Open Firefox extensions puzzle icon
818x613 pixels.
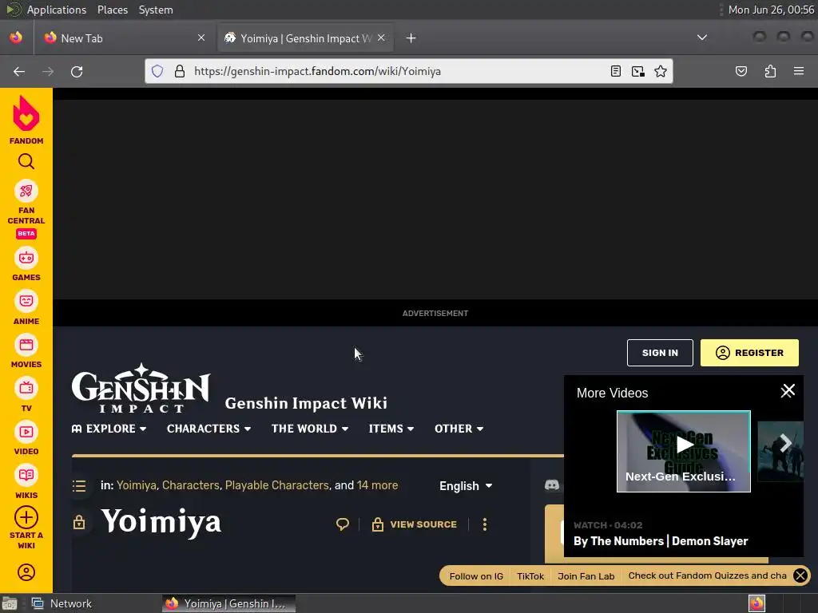tap(770, 71)
